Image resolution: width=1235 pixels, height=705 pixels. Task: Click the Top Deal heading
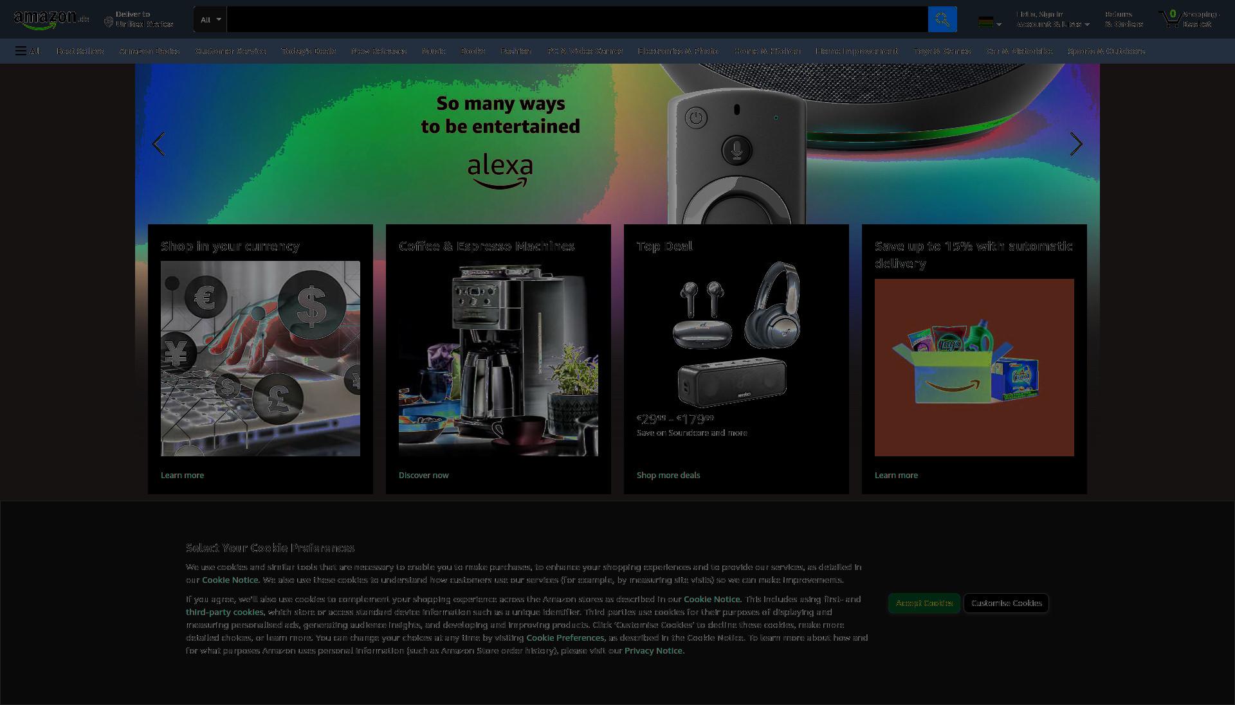[664, 246]
